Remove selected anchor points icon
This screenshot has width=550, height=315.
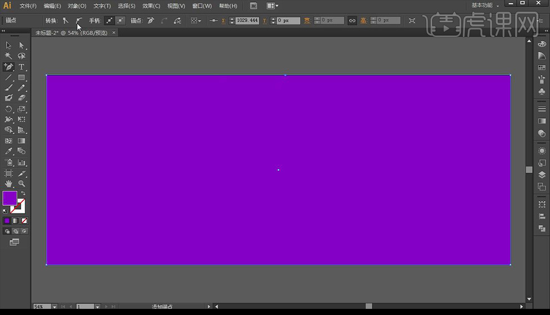(x=151, y=21)
